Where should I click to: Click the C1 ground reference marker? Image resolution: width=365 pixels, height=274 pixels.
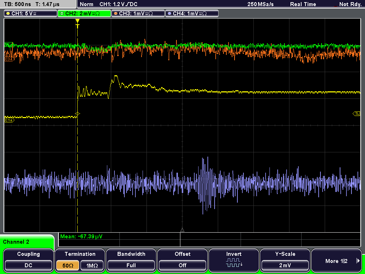(10, 120)
